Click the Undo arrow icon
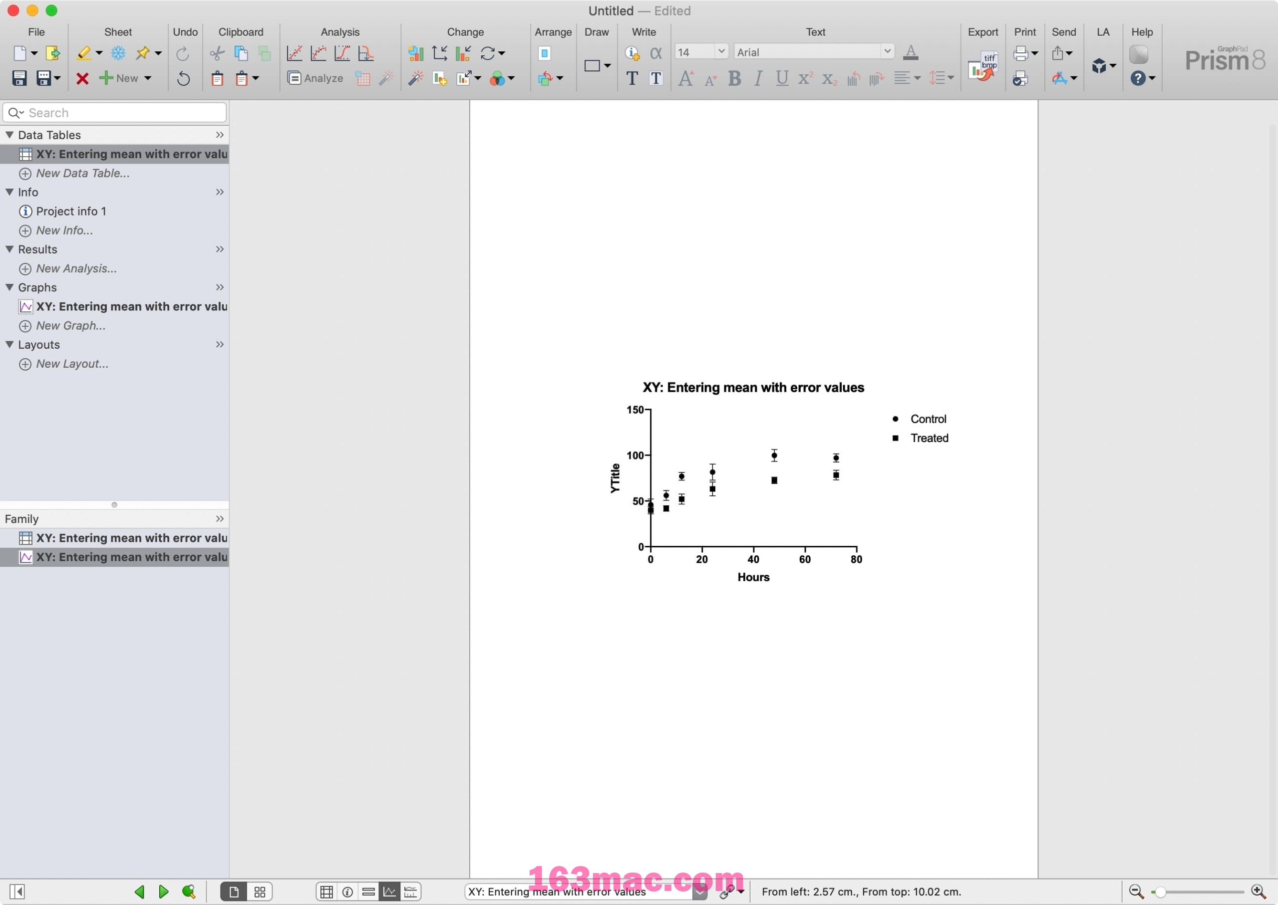The image size is (1278, 905). [183, 78]
